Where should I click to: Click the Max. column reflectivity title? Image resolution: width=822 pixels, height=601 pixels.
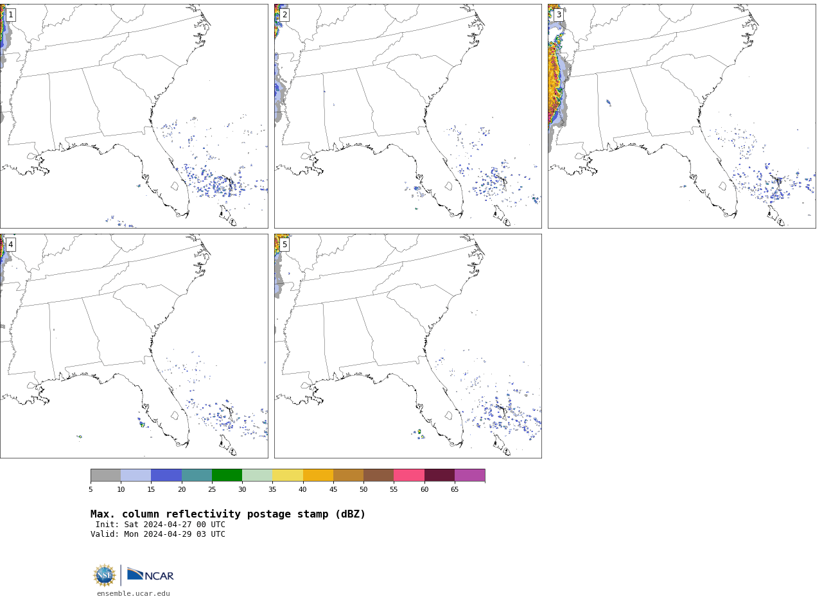click(228, 514)
